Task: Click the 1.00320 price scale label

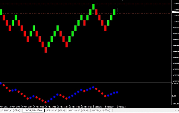Action: point(176,16)
